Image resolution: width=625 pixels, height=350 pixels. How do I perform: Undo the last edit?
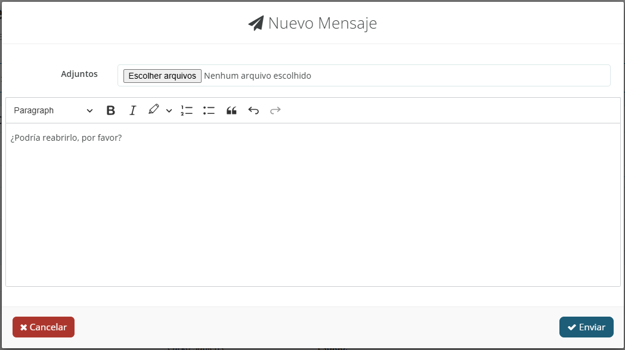[x=253, y=110]
